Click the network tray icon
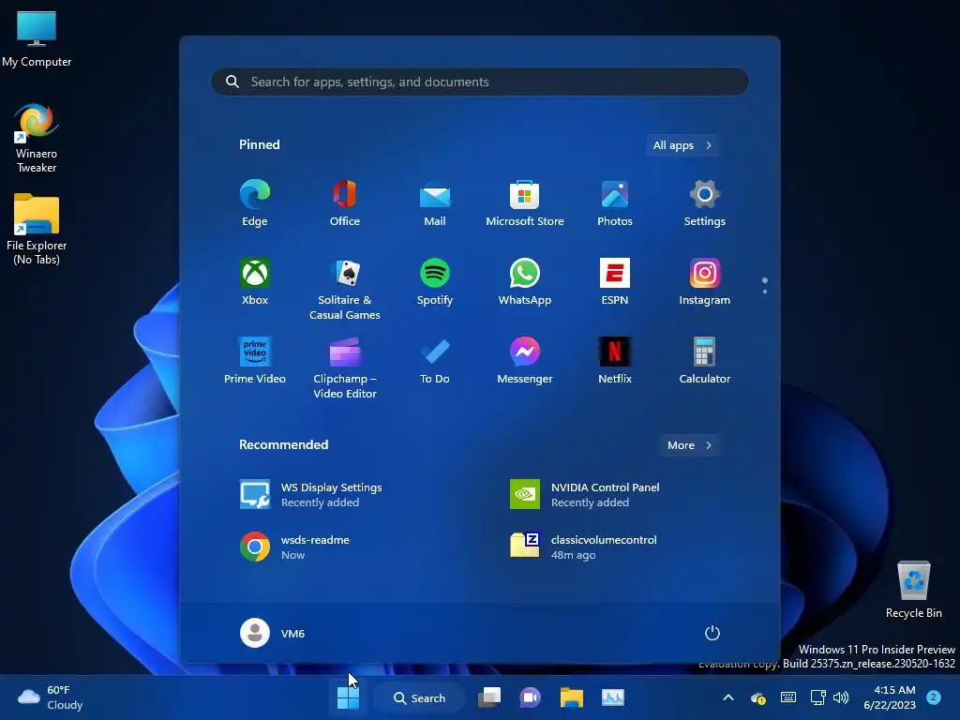The width and height of the screenshot is (960, 720). point(817,697)
